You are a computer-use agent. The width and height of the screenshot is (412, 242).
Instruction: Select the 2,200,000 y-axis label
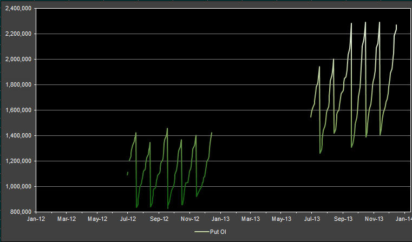[18, 34]
